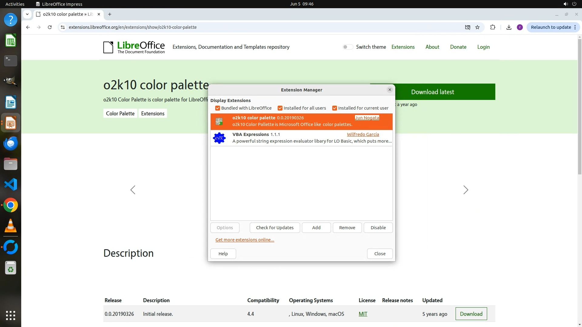Toggle Installed for all users checkbox
Viewport: 582px width, 327px height.
pyautogui.click(x=280, y=108)
